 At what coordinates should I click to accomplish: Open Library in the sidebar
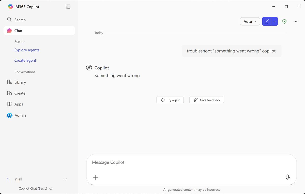click(x=39, y=82)
